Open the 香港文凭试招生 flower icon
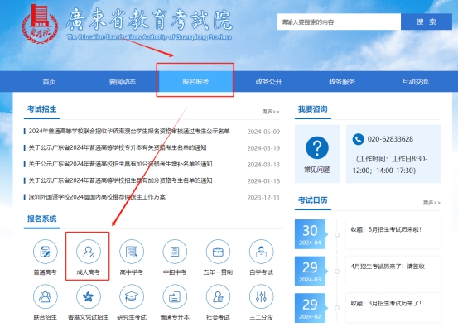Image resolution: width=458 pixels, height=327 pixels. 89,296
